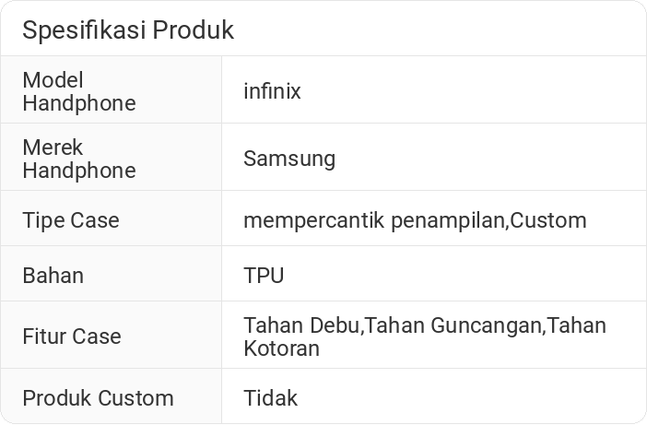
Task: Click the 'Fitur Case' label
Action: 72,336
